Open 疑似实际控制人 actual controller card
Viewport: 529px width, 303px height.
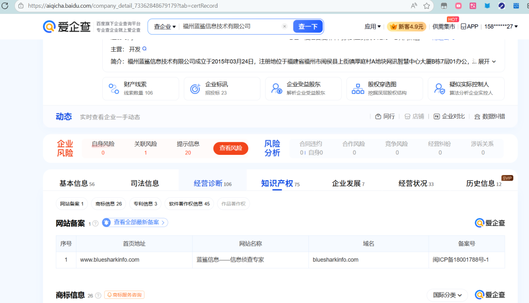[466, 88]
